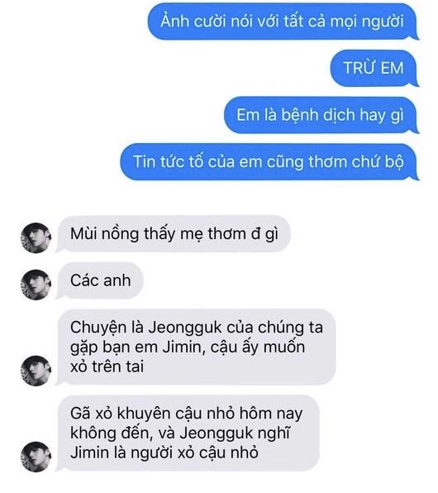Screen dimensions: 438x493
Task: Select the 'Mùi nồng thấy mẹ thơm đ gì' bubble
Action: pyautogui.click(x=173, y=234)
